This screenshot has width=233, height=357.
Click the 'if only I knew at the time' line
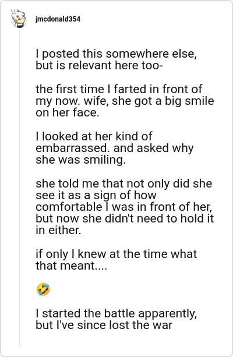point(116,254)
